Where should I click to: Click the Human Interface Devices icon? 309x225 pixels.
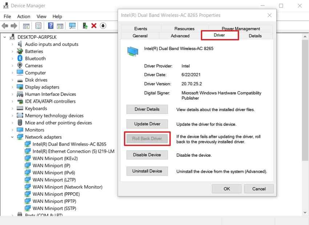[x=20, y=94]
